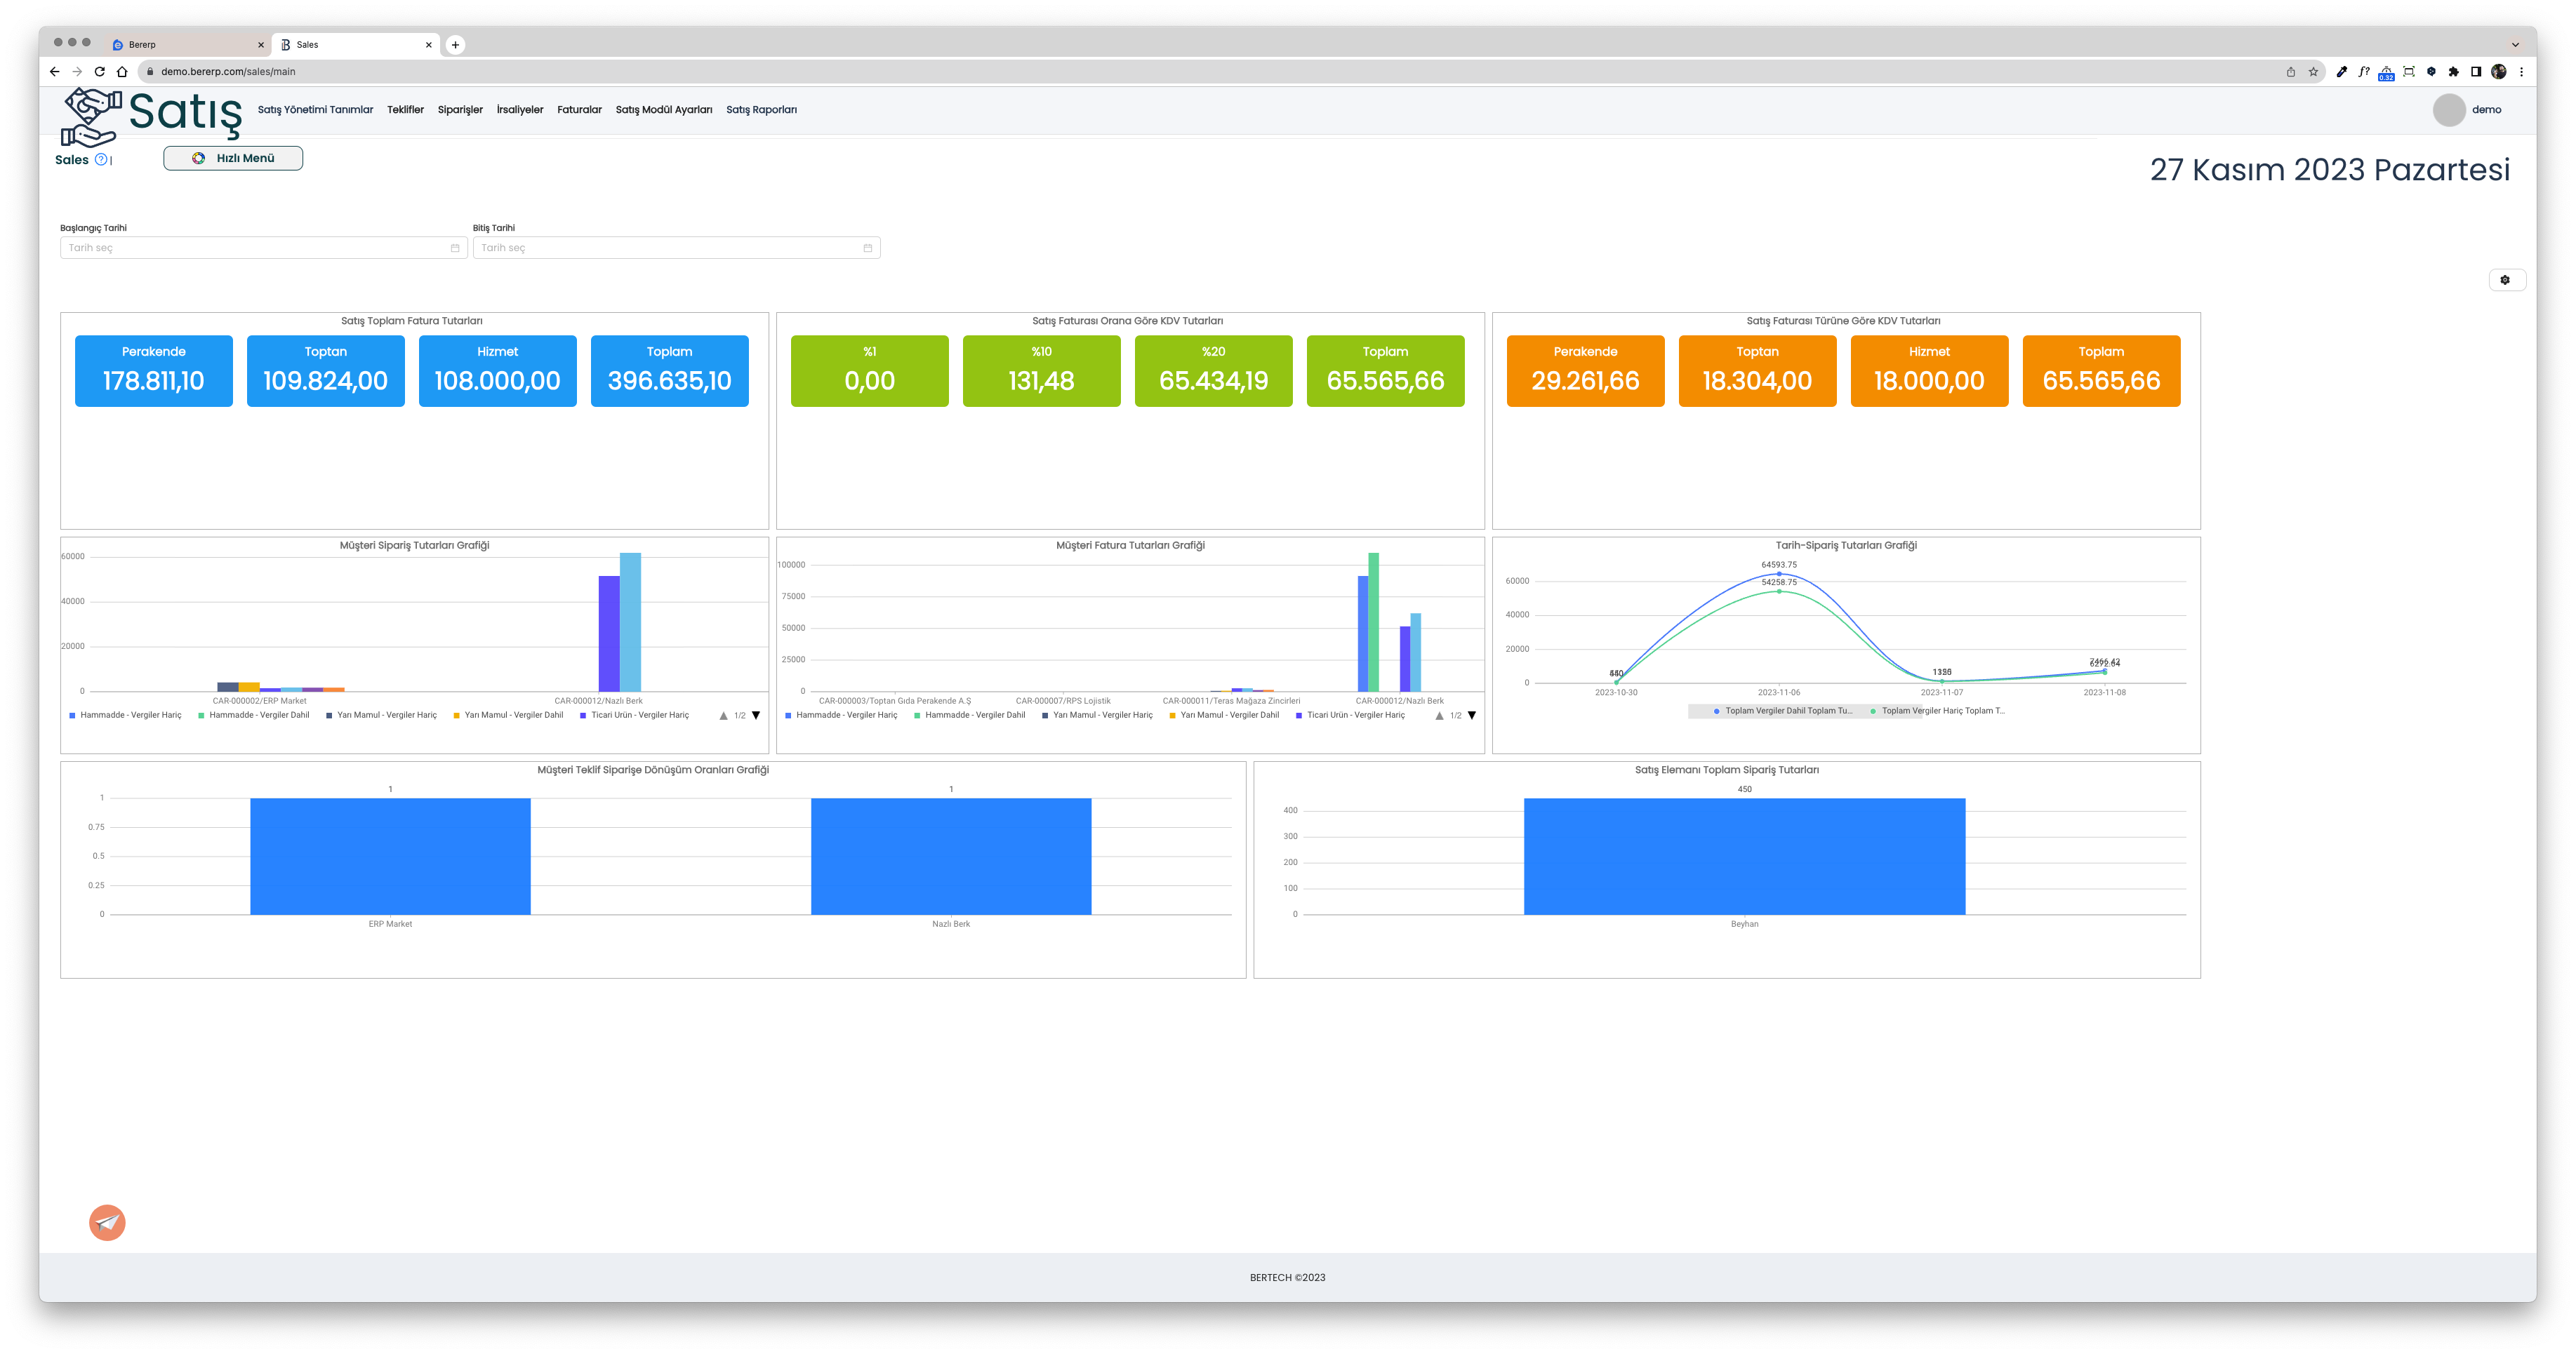Open the f? font finder extension

coord(2364,72)
